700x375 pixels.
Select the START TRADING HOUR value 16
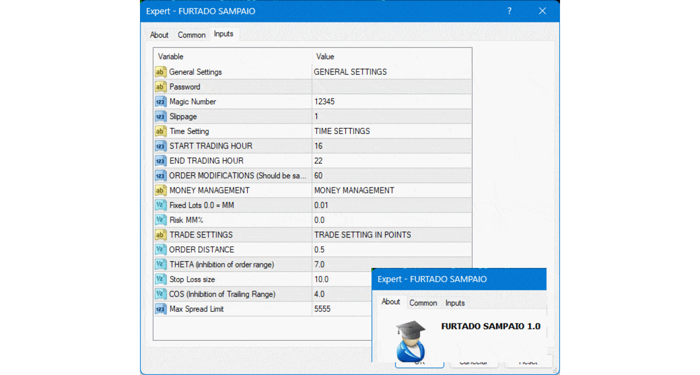(x=318, y=146)
